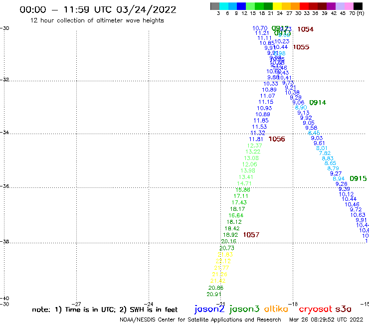Click the wave height value '21.26'
The width and height of the screenshot is (369, 324).
(x=219, y=274)
